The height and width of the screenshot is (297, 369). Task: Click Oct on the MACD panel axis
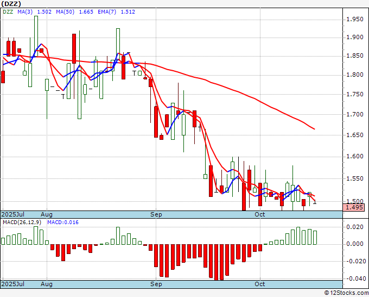[260, 284]
